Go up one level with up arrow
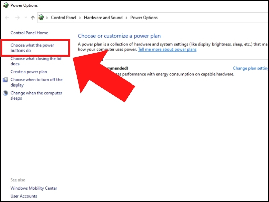269x202 pixels. tap(33, 18)
